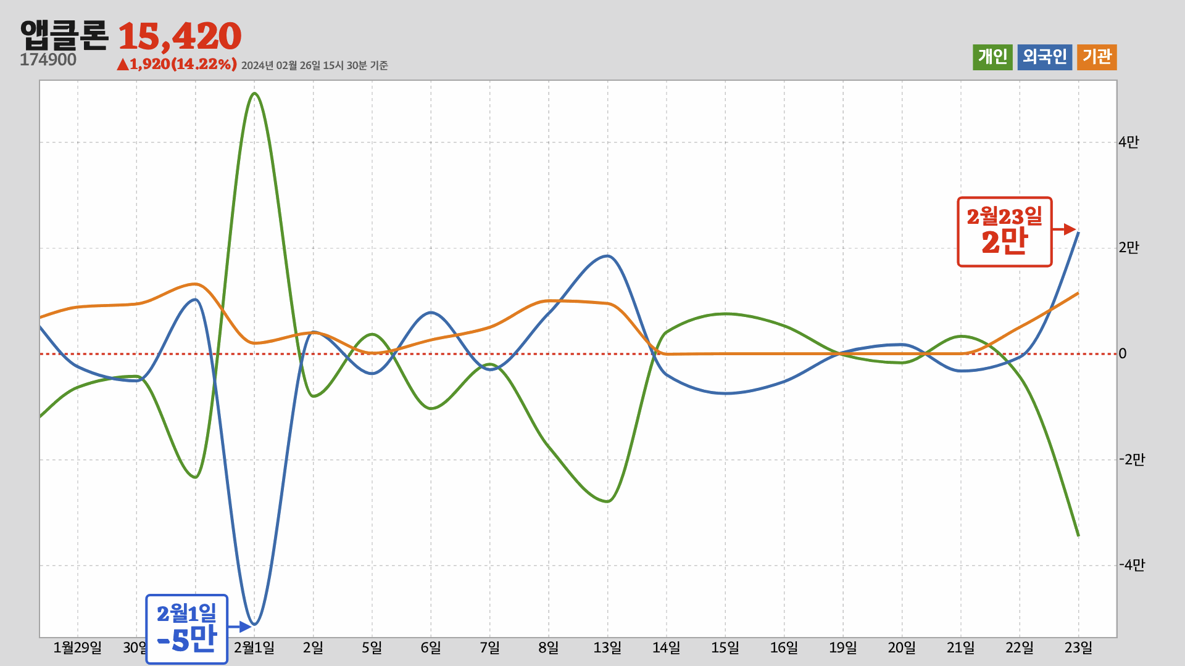
Task: Click the 2만 y-axis label
Action: click(x=1129, y=248)
